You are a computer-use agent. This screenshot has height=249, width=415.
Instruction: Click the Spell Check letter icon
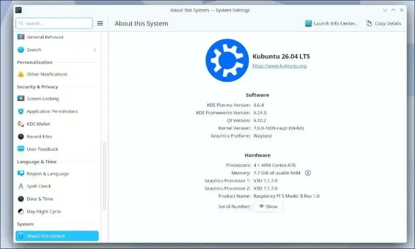pos(21,186)
